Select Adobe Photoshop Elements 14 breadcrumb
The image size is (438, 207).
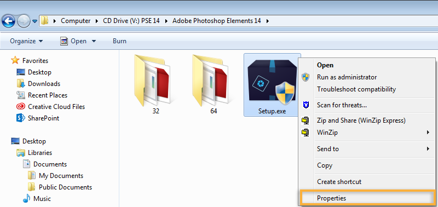pos(216,21)
